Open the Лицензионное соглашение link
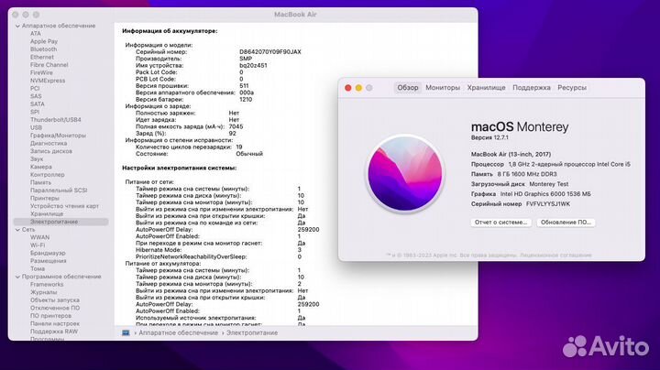660x370 pixels. click(555, 256)
